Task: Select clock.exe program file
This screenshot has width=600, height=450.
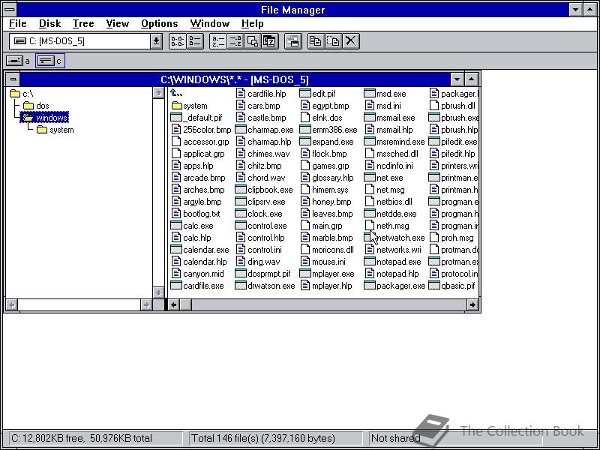Action: 259,214
